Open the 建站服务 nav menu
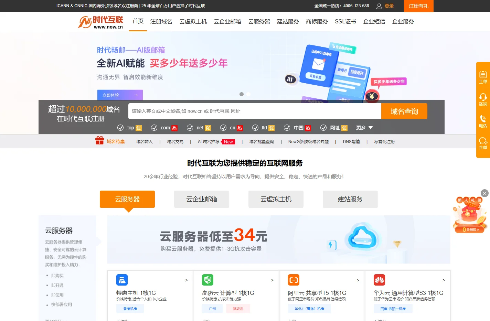This screenshot has height=321, width=490. (x=288, y=21)
